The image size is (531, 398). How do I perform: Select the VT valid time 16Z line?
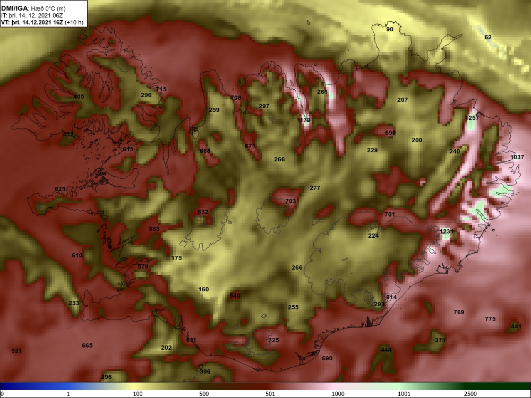[x=42, y=22]
